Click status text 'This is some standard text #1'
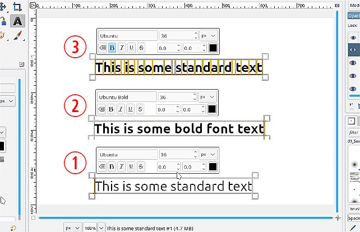The image size is (360, 232). click(x=139, y=229)
